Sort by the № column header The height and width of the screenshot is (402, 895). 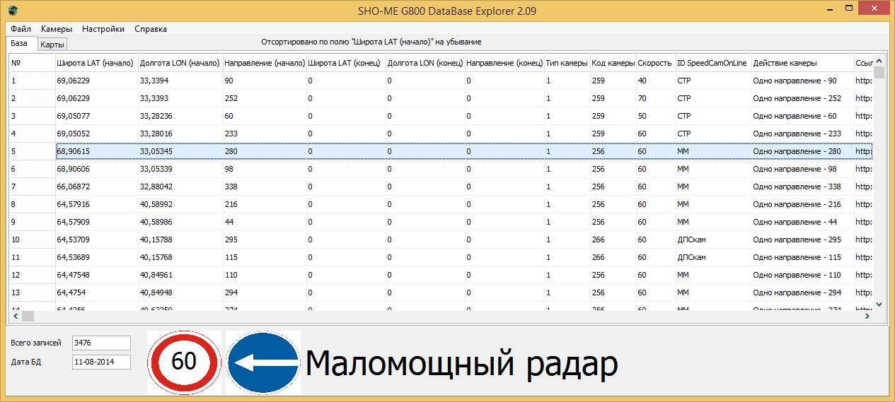tap(33, 63)
